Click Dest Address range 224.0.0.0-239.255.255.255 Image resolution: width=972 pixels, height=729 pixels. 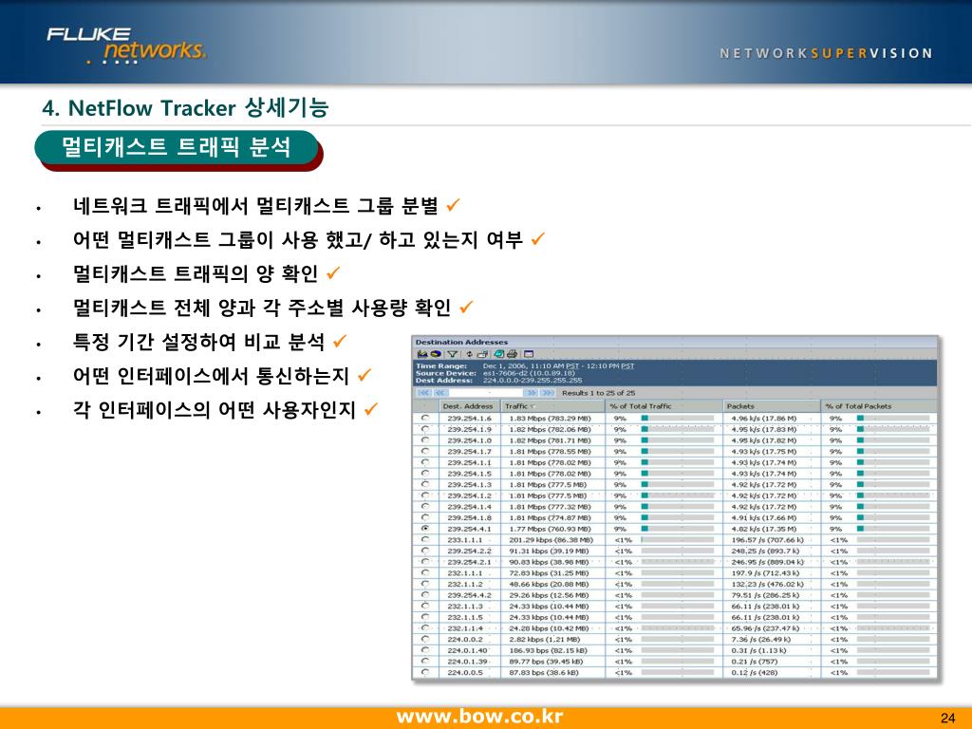click(533, 381)
